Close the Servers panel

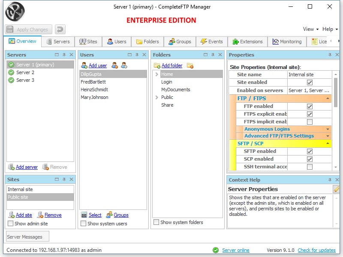click(x=71, y=55)
